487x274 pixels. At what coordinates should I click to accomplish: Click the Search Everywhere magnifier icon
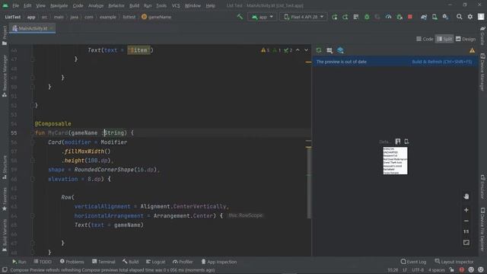click(459, 17)
